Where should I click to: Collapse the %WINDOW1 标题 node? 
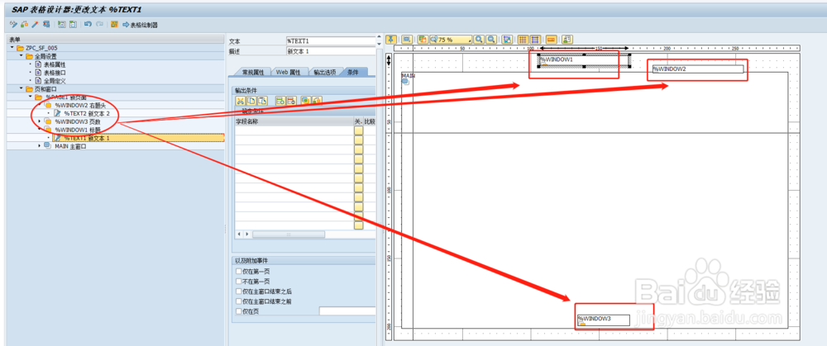(40, 129)
